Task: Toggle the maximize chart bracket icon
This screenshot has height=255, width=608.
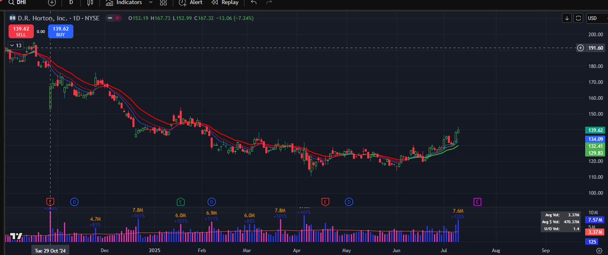Action: pyautogui.click(x=578, y=18)
